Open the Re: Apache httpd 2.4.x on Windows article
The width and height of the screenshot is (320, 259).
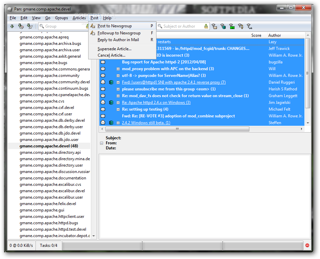click(156, 103)
